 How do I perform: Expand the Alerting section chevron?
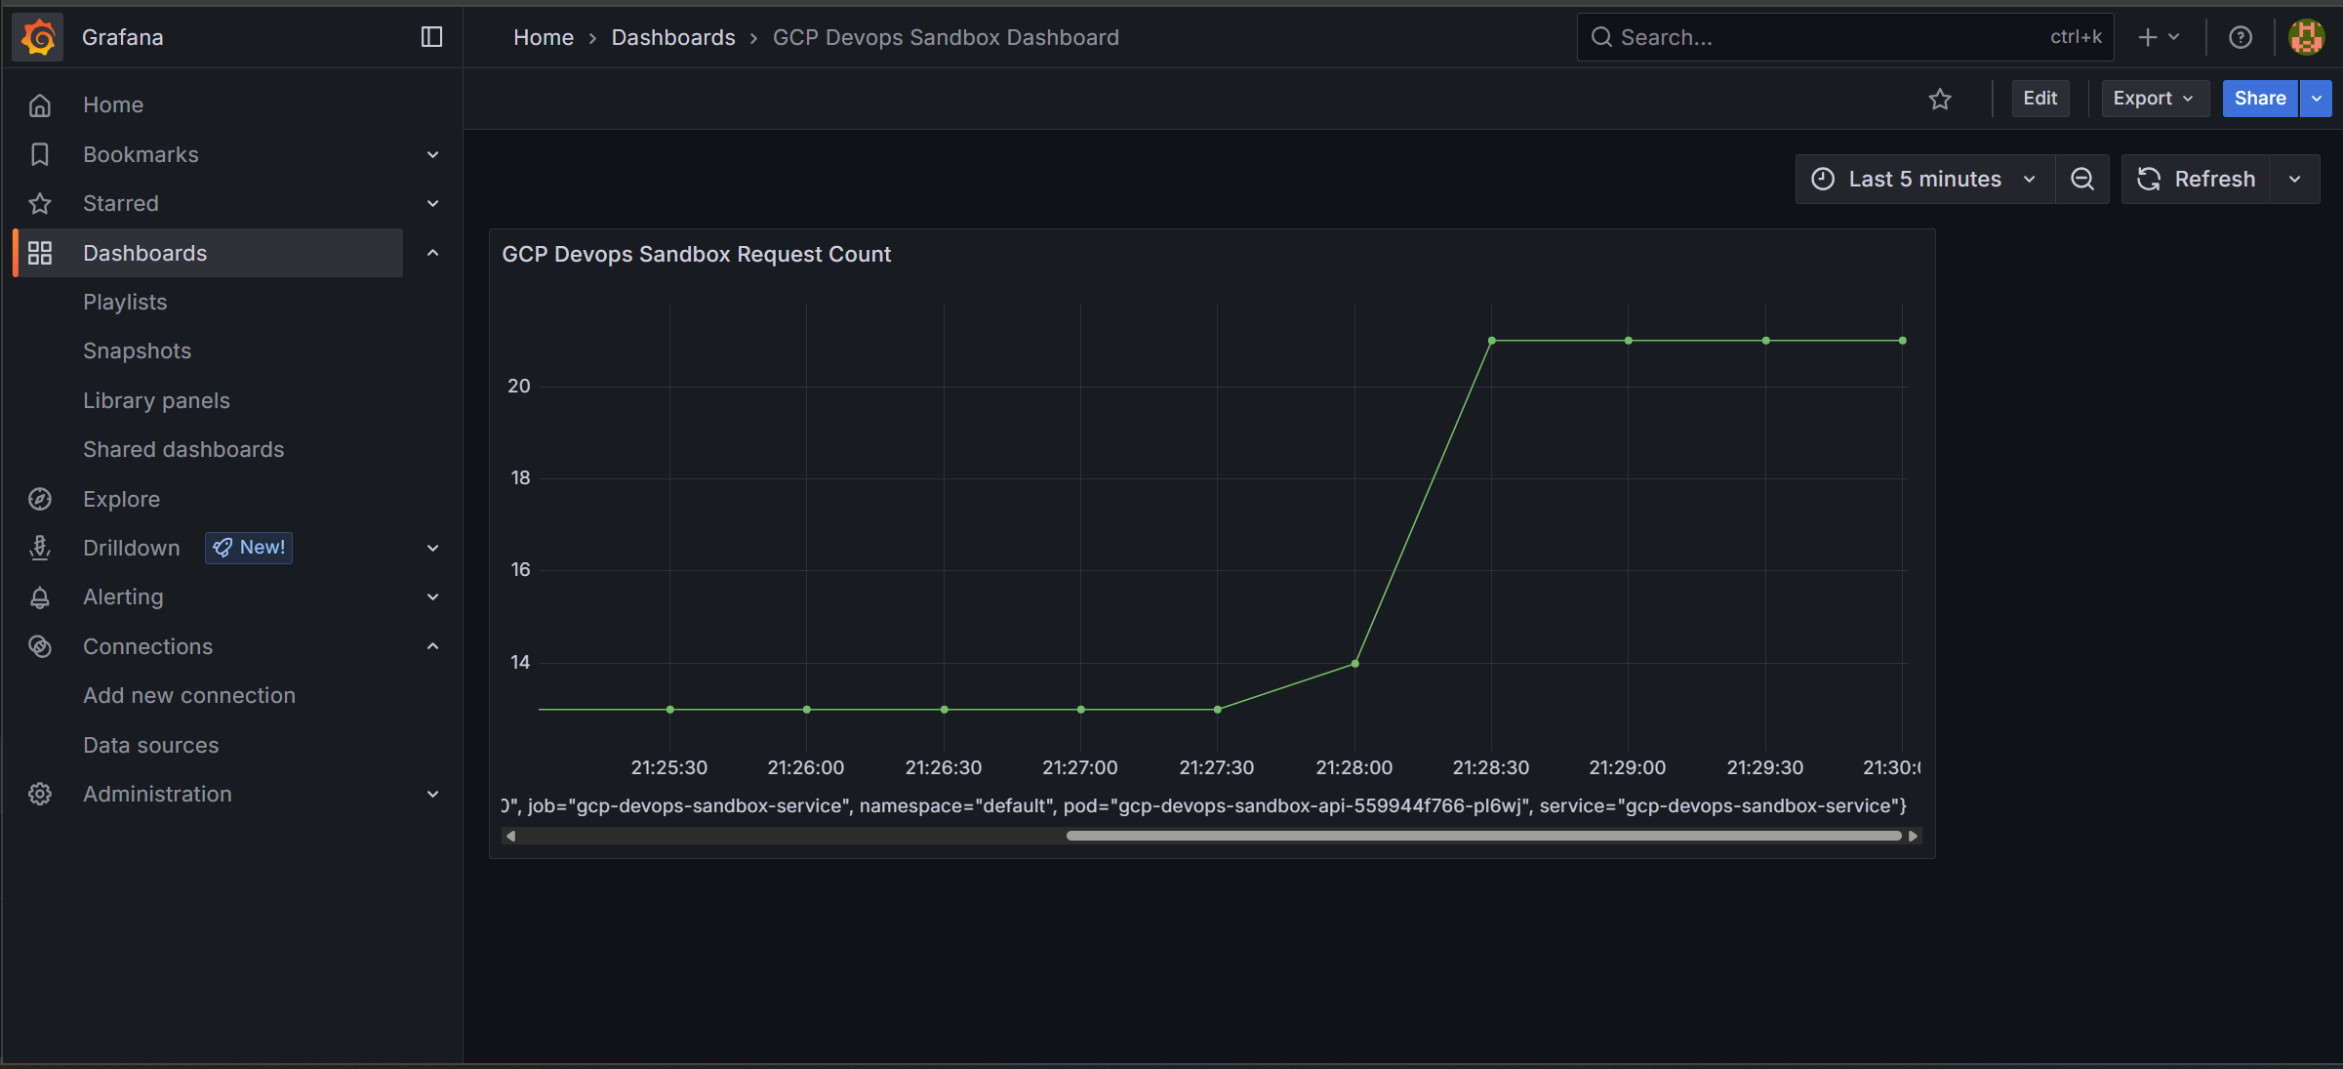click(433, 596)
